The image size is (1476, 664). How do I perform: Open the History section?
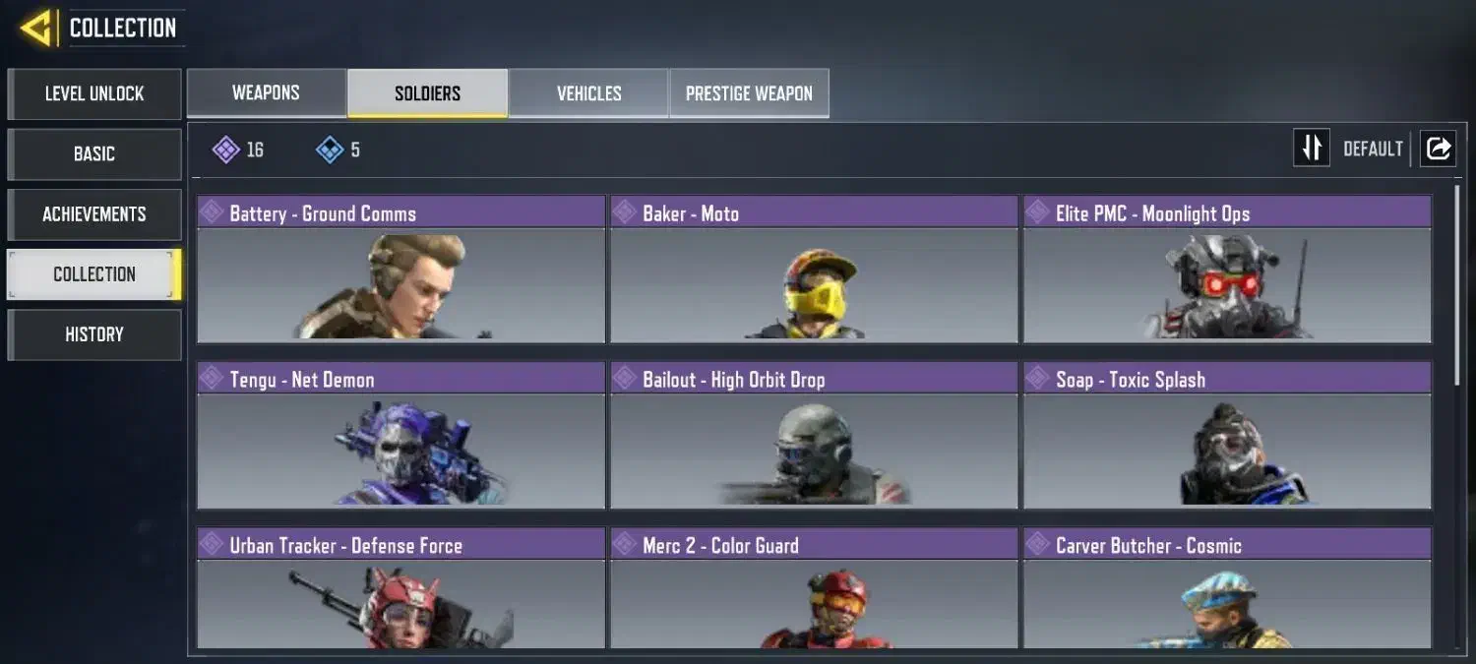point(94,334)
